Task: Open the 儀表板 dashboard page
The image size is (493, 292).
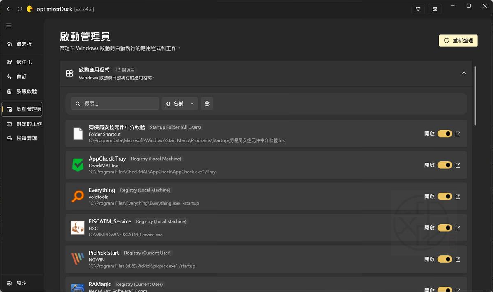Action: pos(21,44)
